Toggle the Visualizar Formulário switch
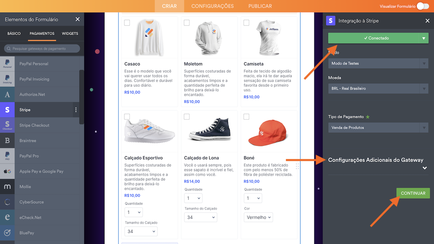The height and width of the screenshot is (244, 434). (422, 6)
